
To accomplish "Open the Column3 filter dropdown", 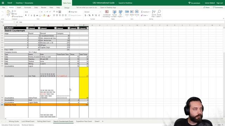I will click(x=55, y=28).
